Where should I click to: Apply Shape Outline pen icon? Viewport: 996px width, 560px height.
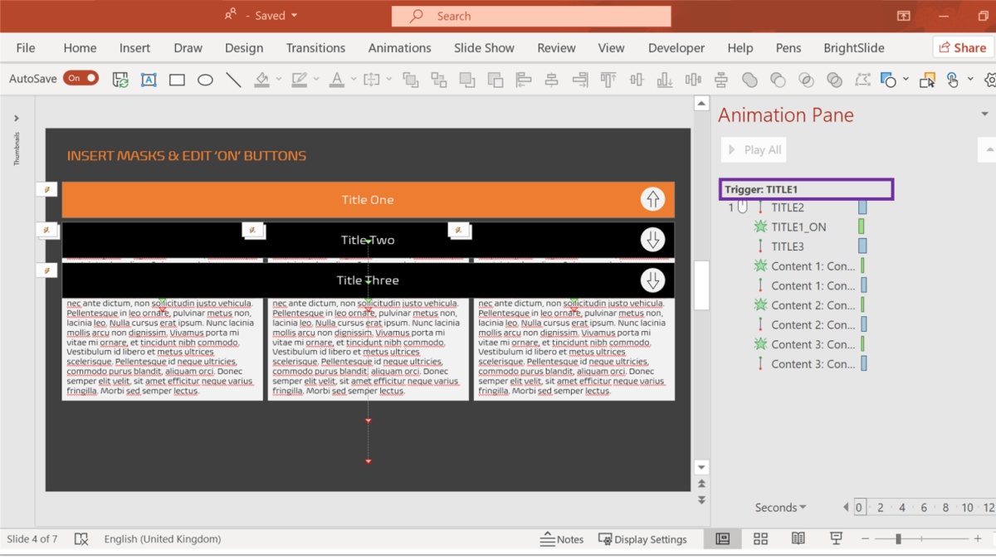pos(299,80)
